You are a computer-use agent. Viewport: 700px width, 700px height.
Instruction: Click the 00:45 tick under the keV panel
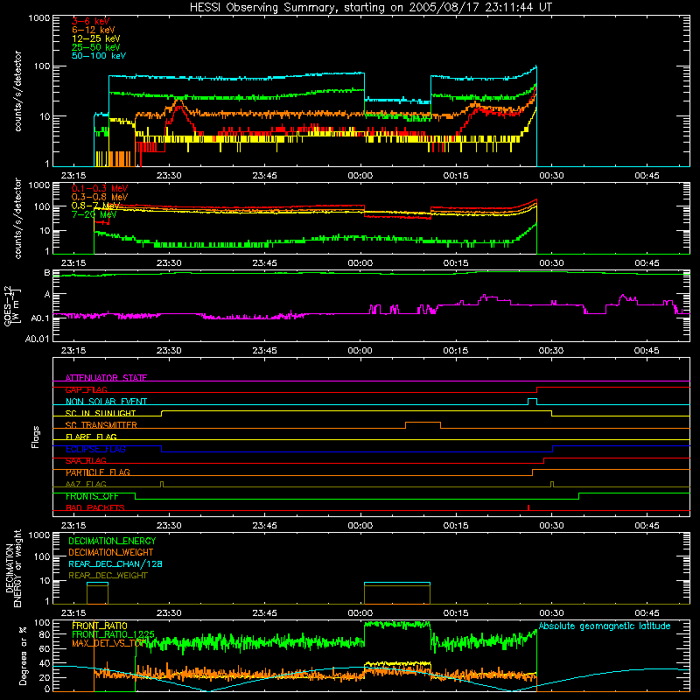(647, 176)
